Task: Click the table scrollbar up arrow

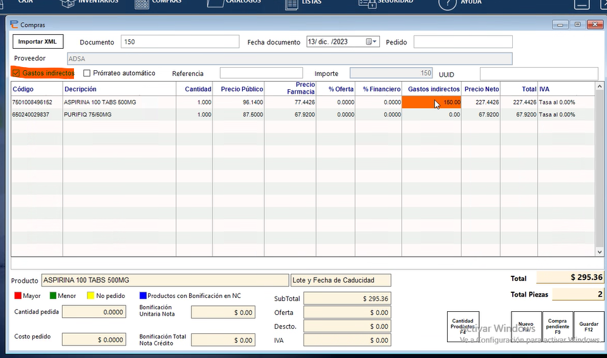Action: pyautogui.click(x=599, y=87)
